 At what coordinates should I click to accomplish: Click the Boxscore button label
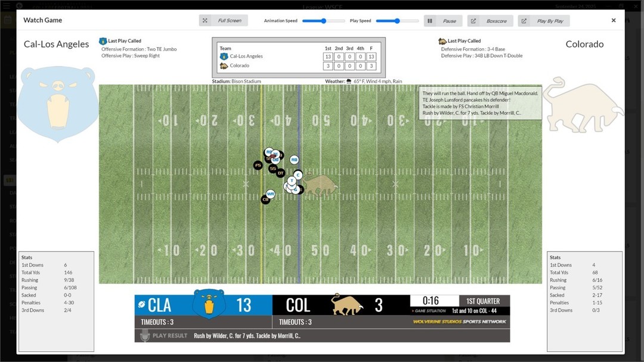point(497,21)
